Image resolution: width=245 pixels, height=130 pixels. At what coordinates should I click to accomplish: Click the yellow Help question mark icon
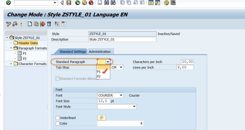(x=167, y=3)
